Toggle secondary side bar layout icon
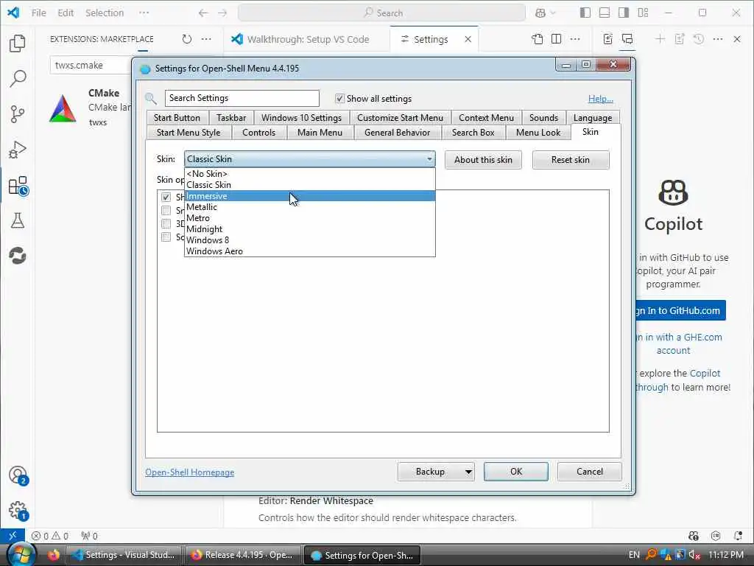 624,13
